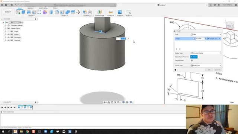This screenshot has width=238, height=134.
Task: Toggle visibility eye of Sketches folder
Action: tap(9, 40)
